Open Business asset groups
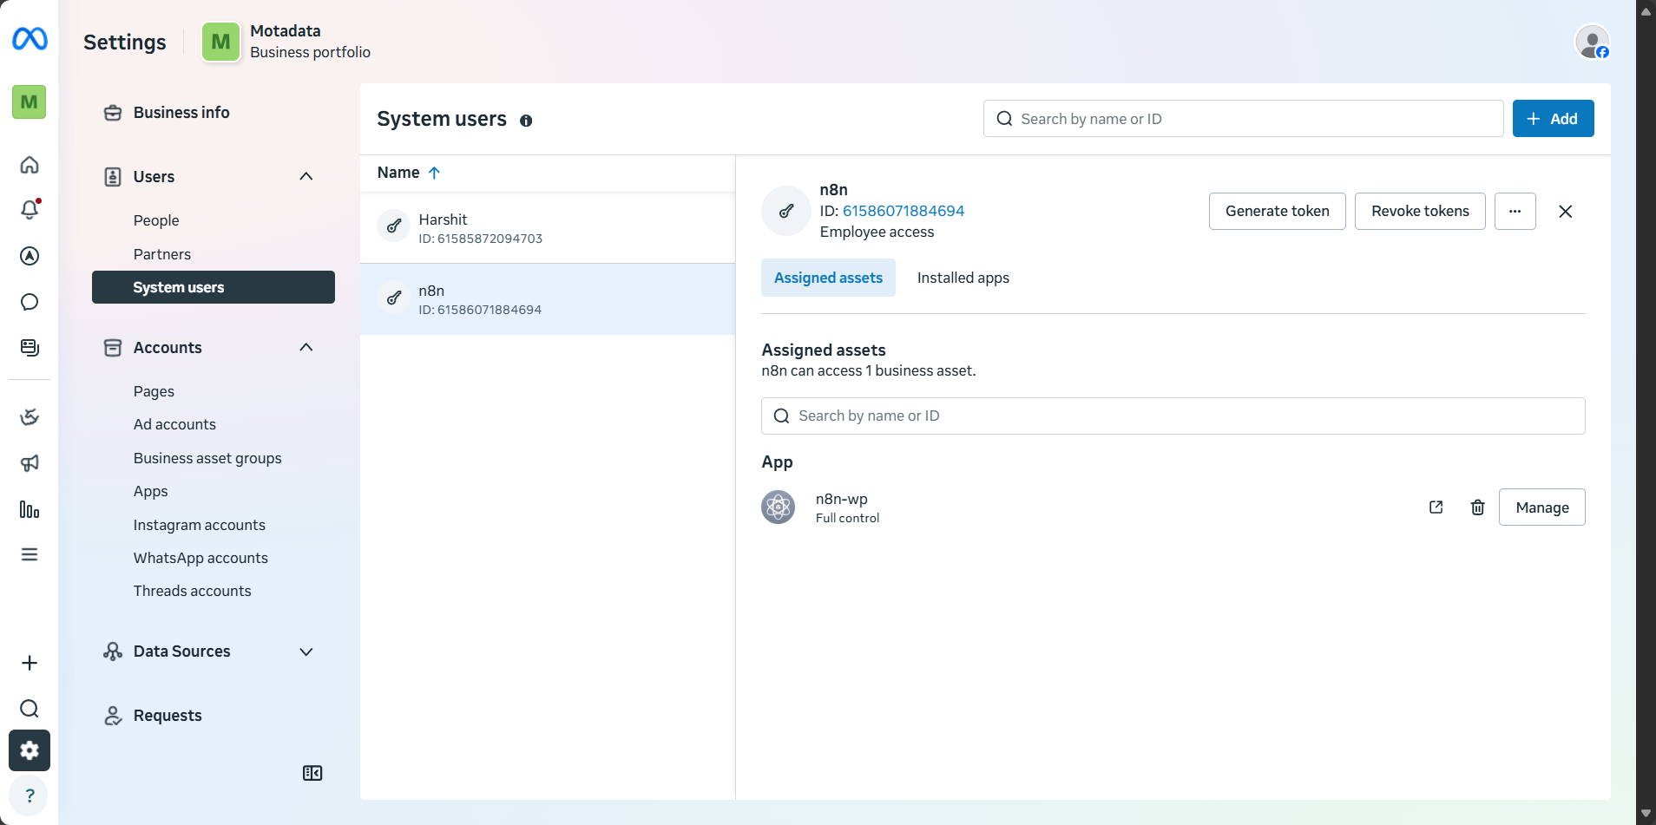 207,458
